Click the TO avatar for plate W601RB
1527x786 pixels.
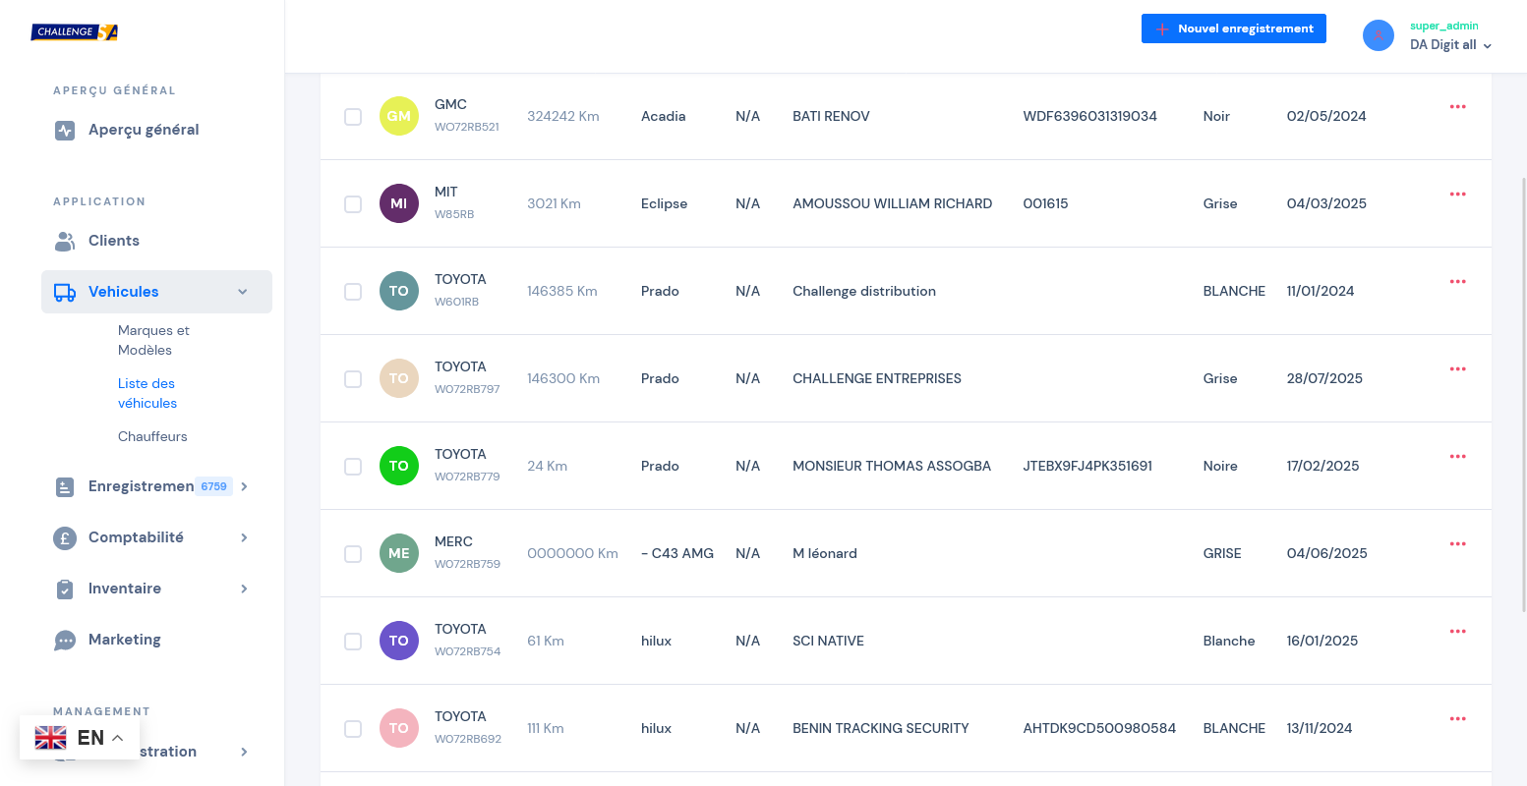click(x=399, y=291)
